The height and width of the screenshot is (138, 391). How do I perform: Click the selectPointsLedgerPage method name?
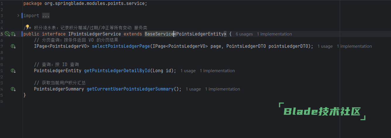tap(121, 46)
